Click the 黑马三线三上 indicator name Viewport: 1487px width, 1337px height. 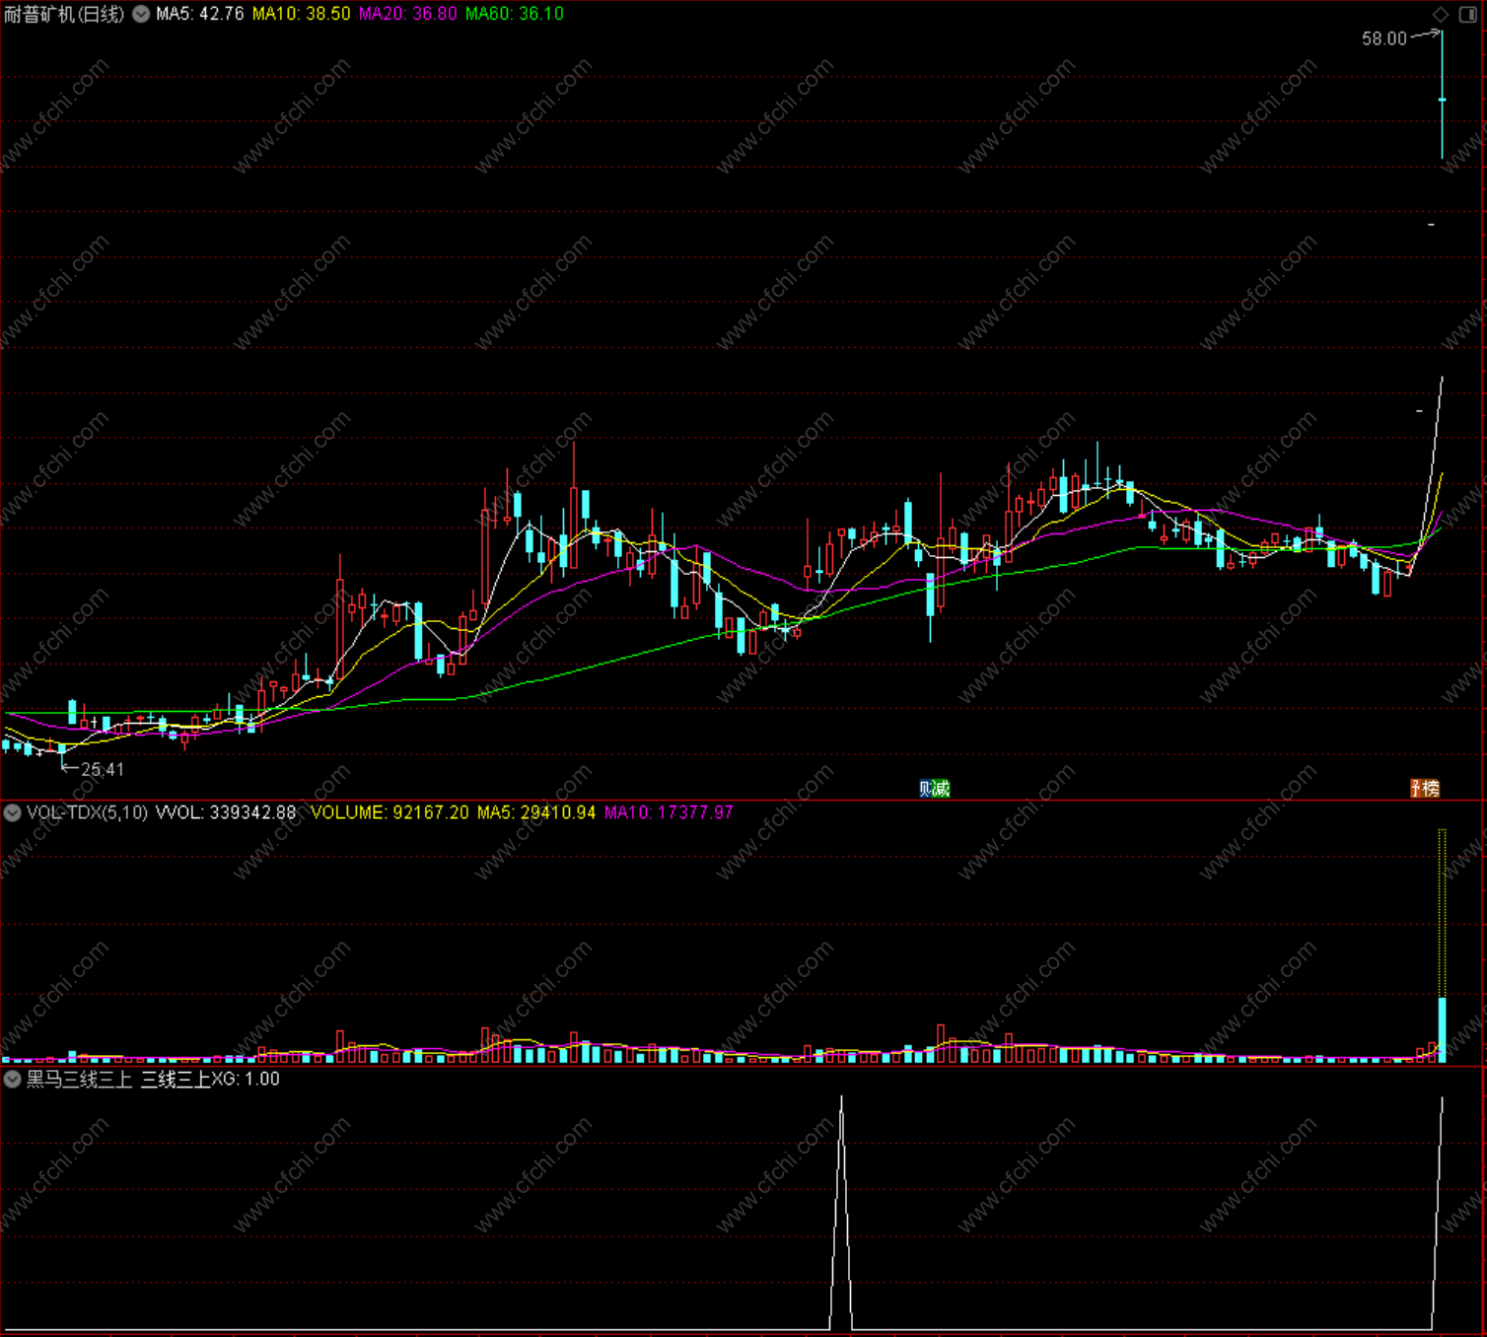[x=79, y=1080]
